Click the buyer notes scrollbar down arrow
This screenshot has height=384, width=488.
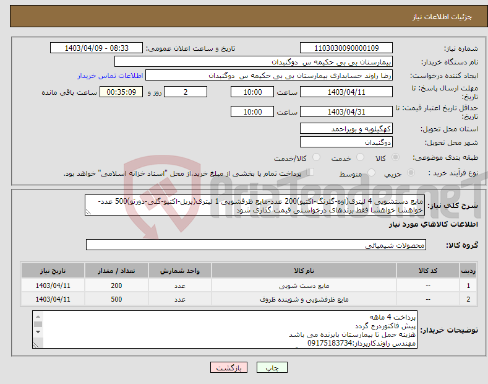[38, 332]
